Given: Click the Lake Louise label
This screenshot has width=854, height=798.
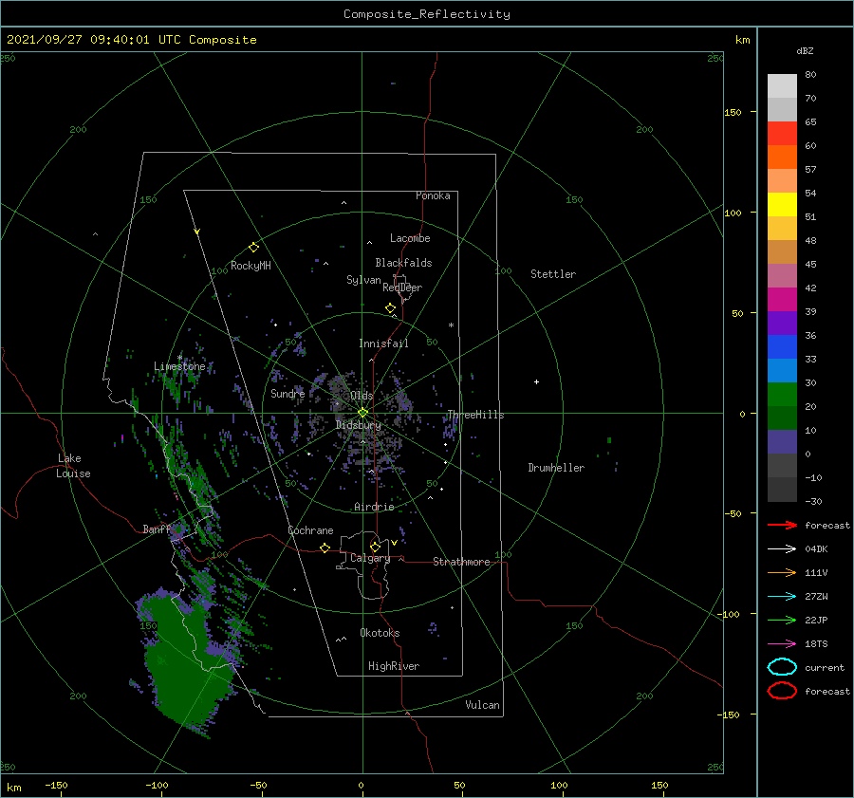Looking at the screenshot, I should tap(73, 466).
